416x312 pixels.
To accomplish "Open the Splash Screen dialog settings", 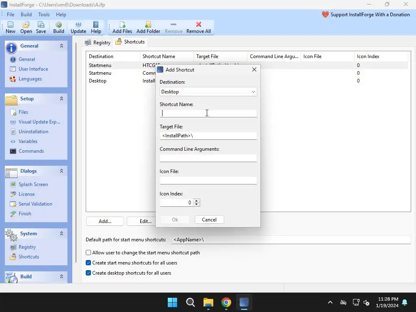I will [x=33, y=184].
